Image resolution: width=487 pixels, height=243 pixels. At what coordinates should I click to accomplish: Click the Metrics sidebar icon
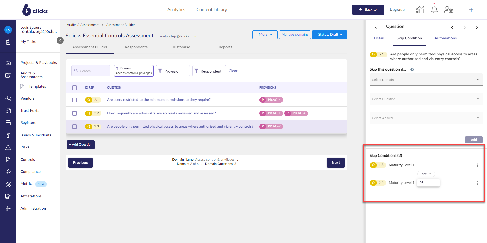coord(8,184)
